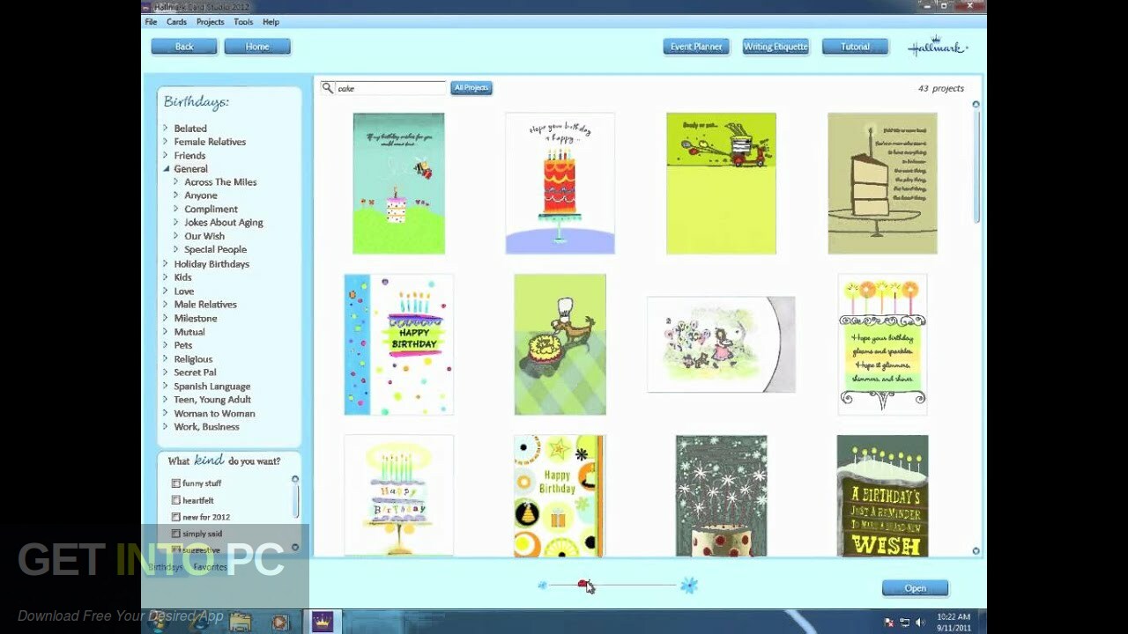The image size is (1128, 634).
Task: Select the sparkler cake dark card
Action: [x=721, y=496]
